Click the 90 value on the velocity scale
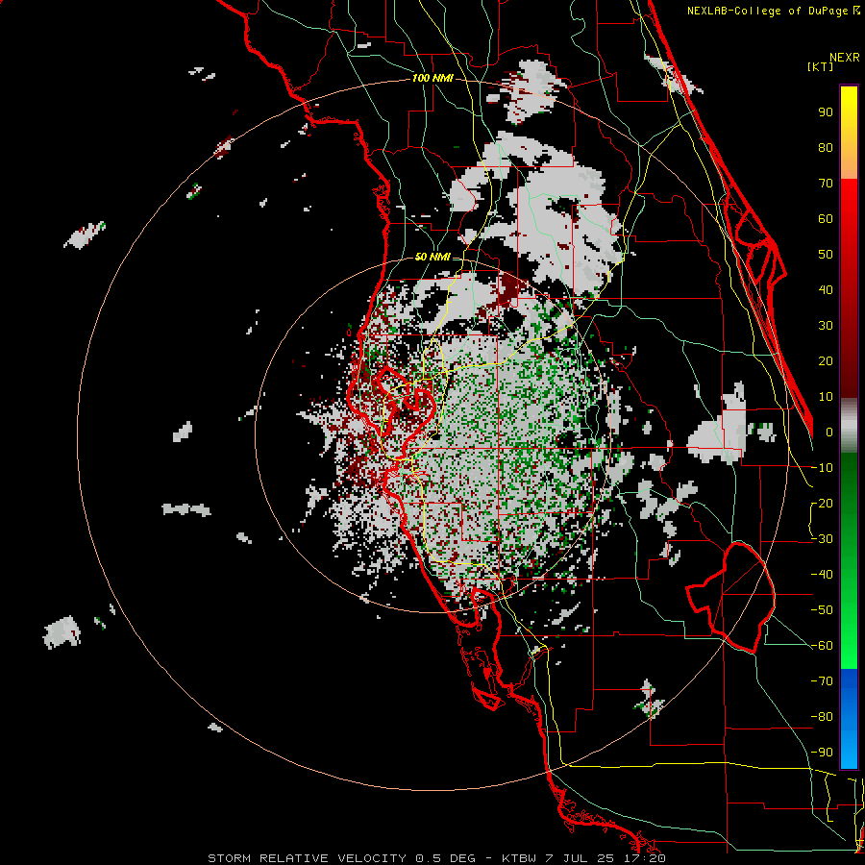Screen dimensions: 865x865 [x=826, y=112]
